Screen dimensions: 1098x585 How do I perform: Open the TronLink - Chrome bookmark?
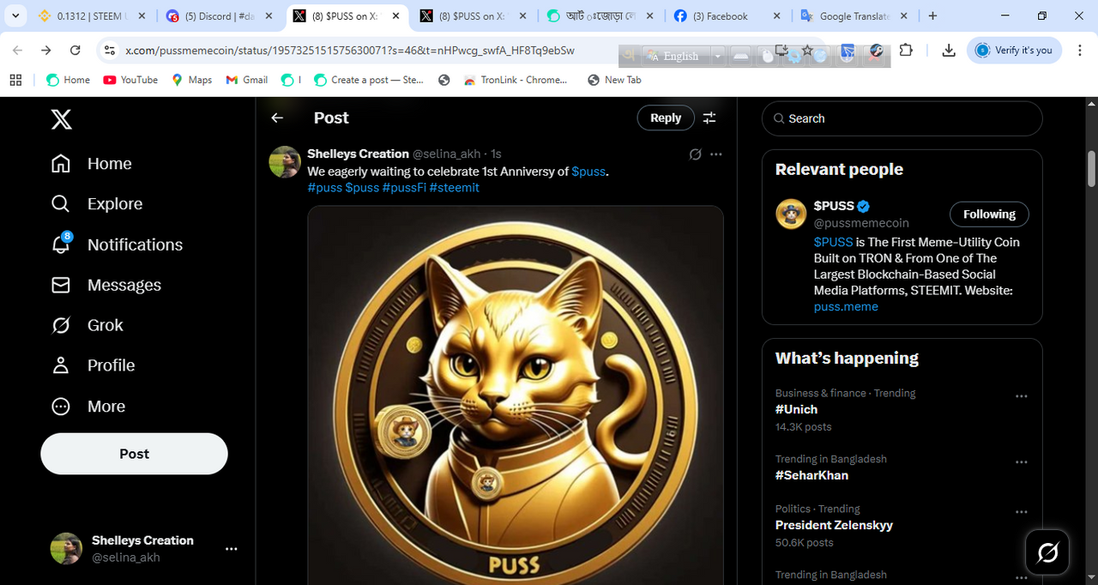[515, 80]
